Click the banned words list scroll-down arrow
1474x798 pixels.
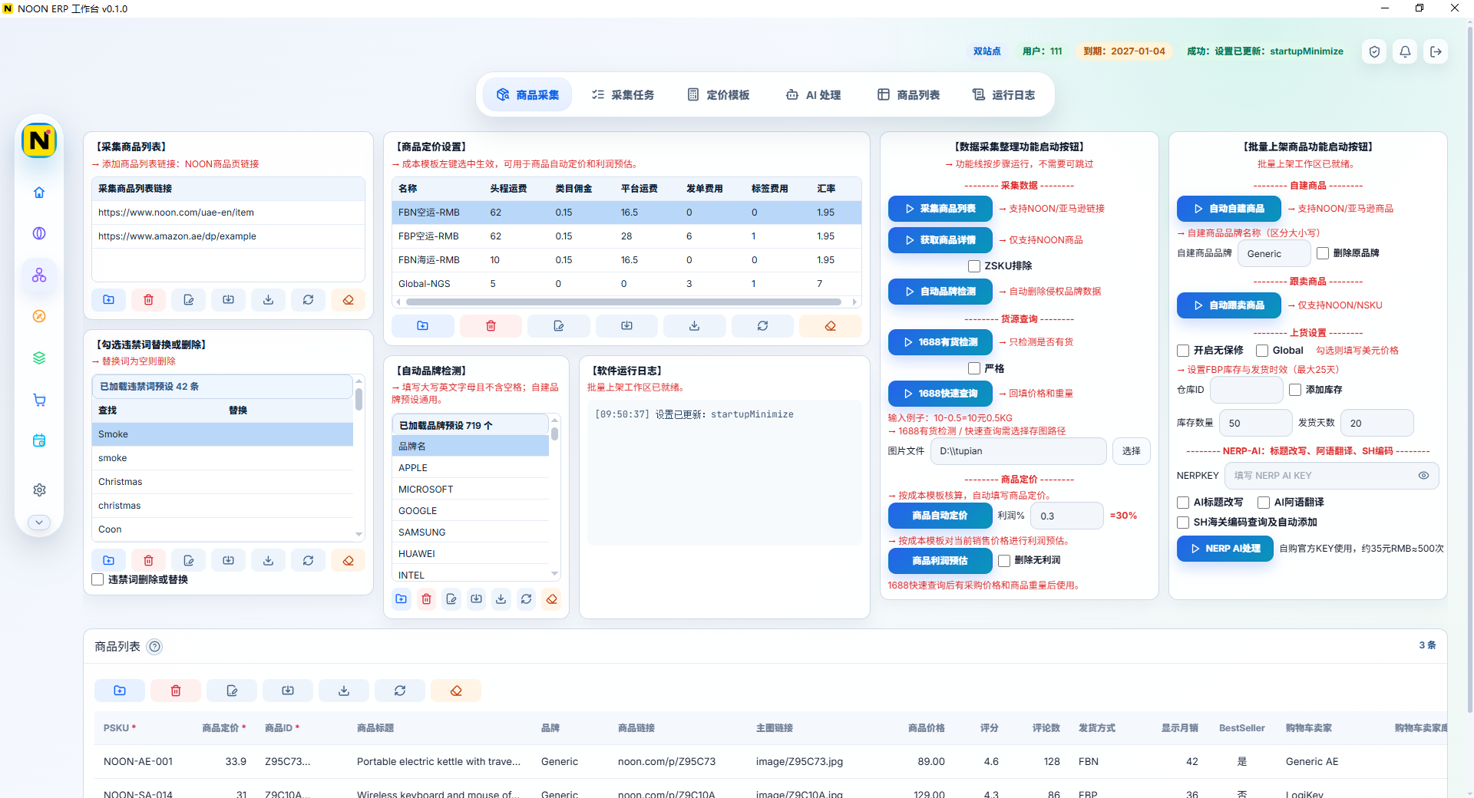pyautogui.click(x=359, y=535)
